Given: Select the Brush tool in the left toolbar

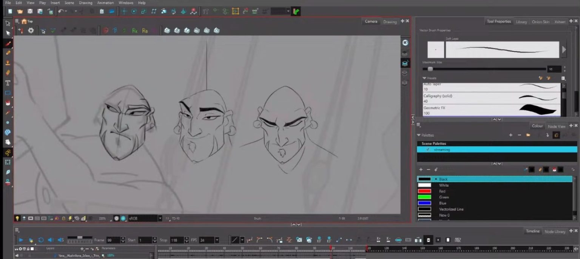Looking at the screenshot, I should (8, 43).
